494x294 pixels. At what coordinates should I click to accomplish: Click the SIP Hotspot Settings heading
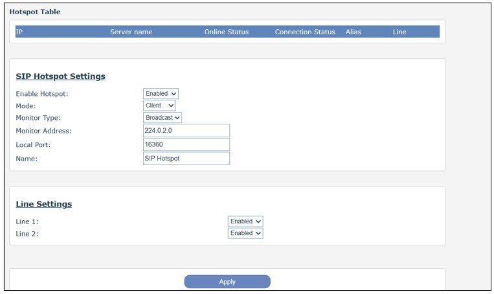[x=60, y=76]
